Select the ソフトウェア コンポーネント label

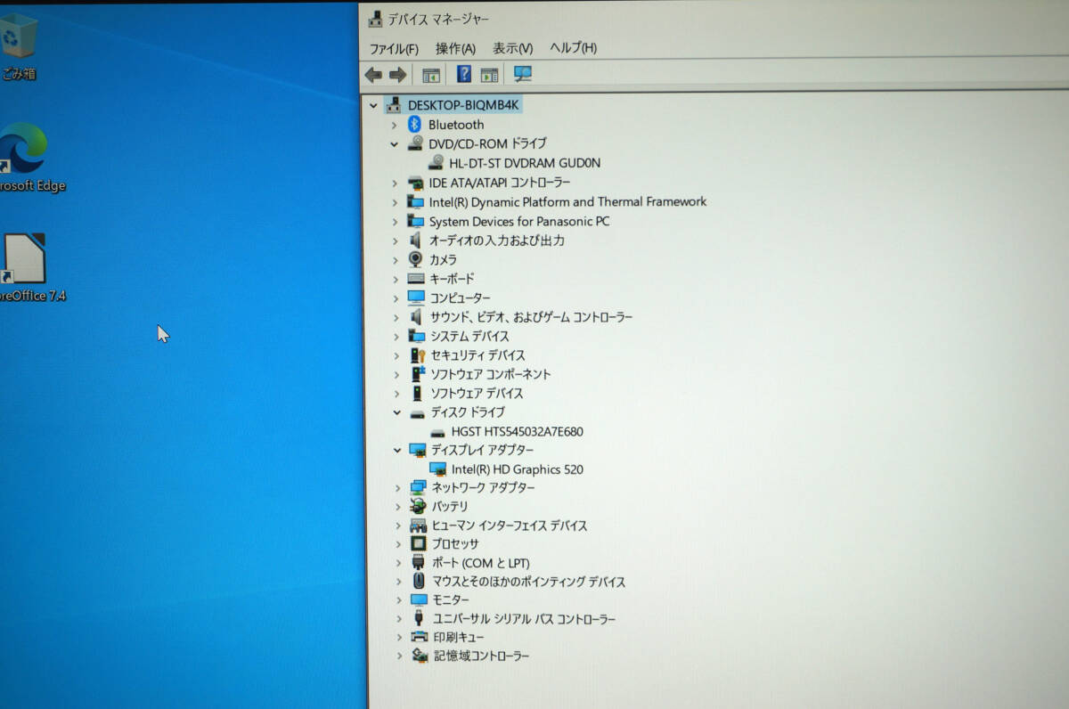point(491,374)
